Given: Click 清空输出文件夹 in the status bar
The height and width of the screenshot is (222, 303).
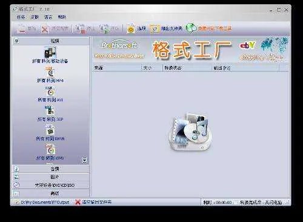Looking at the screenshot, I should pyautogui.click(x=93, y=202).
